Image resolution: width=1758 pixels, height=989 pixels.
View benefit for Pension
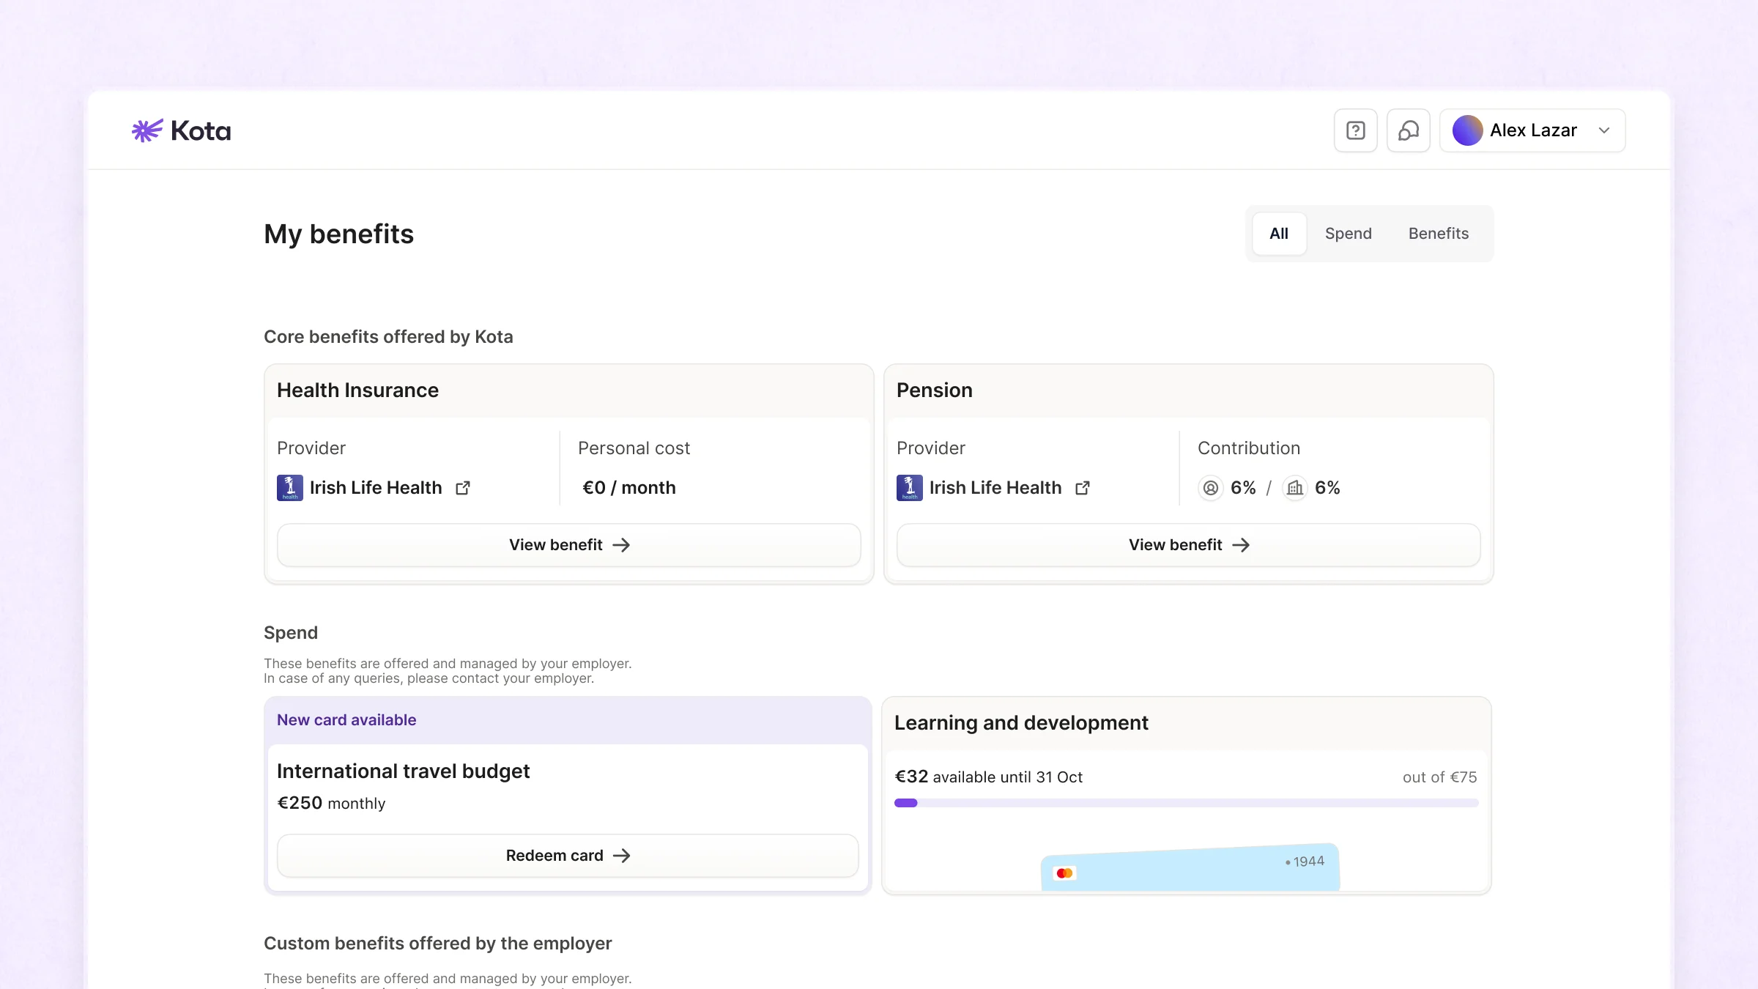pos(1188,545)
